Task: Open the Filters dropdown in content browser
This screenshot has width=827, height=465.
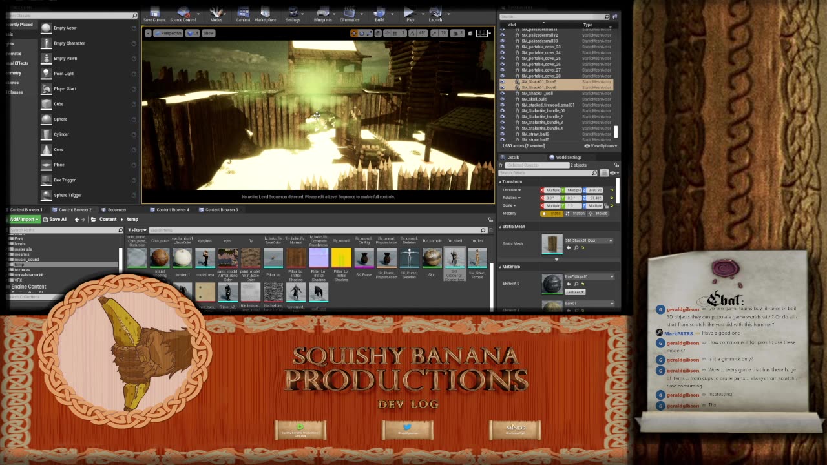Action: (x=136, y=230)
